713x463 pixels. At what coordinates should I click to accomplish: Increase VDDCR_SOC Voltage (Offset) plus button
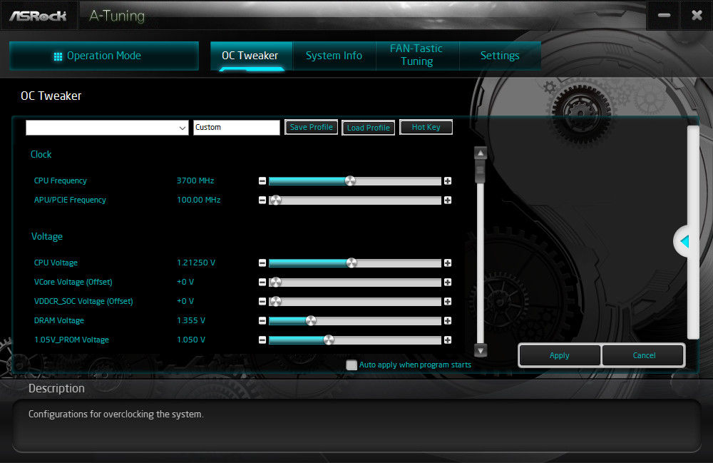(x=448, y=302)
